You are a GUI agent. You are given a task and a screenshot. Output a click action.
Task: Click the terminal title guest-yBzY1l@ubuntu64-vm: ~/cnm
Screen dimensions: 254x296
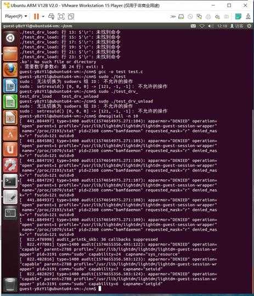(x=37, y=26)
